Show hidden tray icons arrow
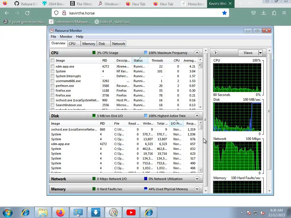Image resolution: width=291 pixels, height=218 pixels. [242, 213]
